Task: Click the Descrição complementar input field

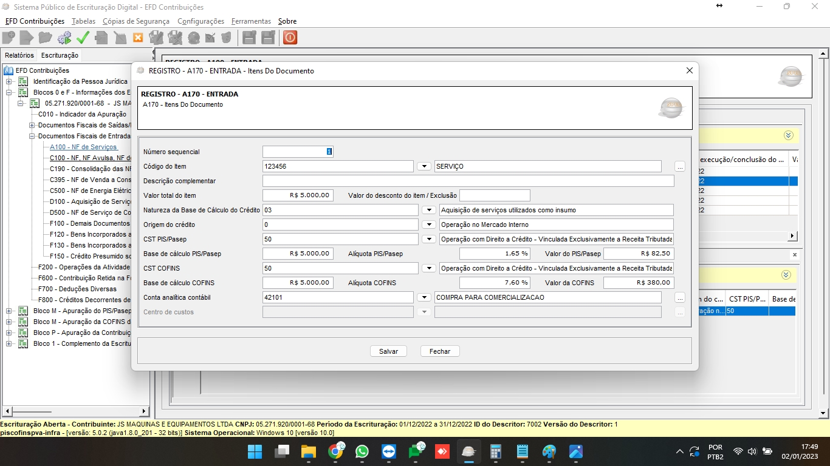Action: [468, 181]
